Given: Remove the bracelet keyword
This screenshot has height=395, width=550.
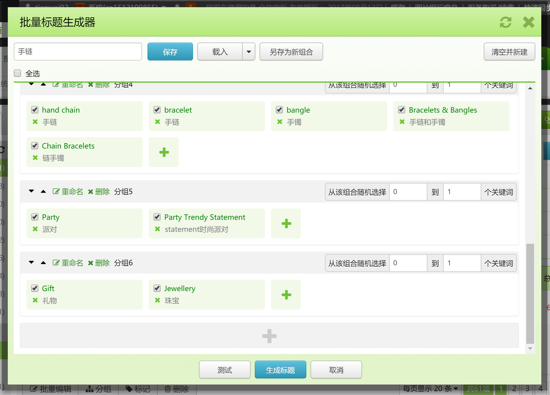Looking at the screenshot, I should 157,122.
